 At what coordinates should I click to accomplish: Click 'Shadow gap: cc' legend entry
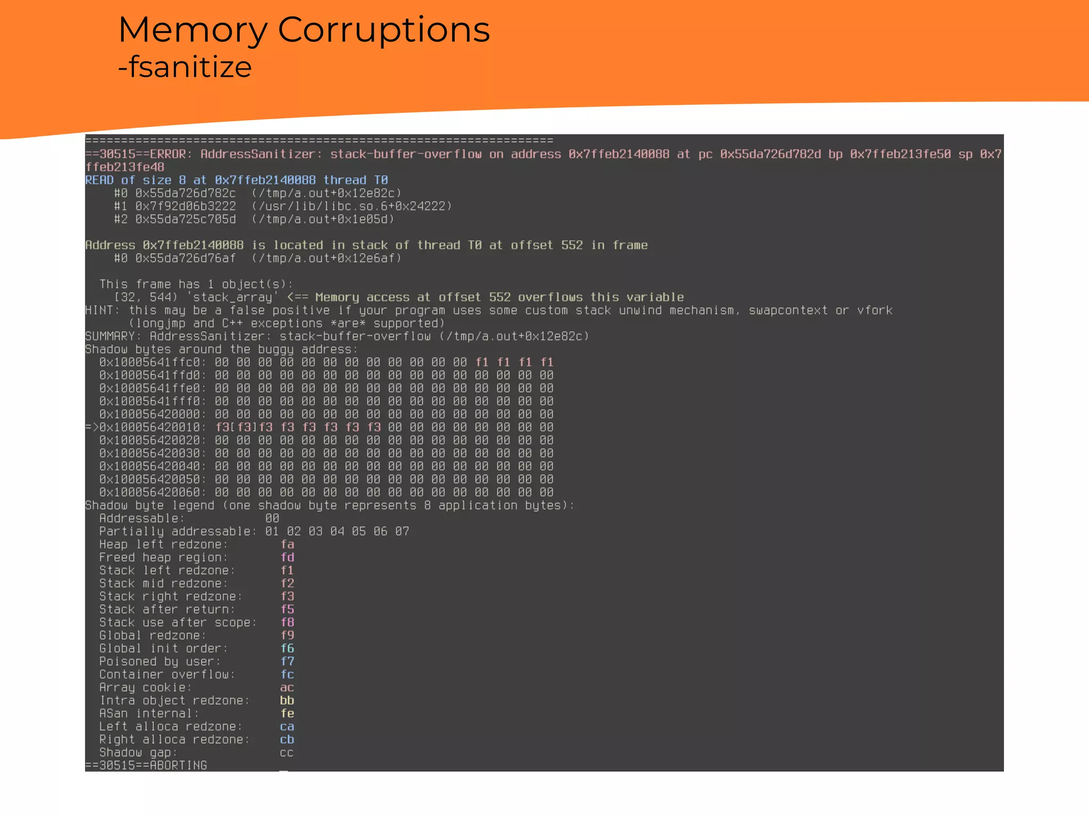197,753
